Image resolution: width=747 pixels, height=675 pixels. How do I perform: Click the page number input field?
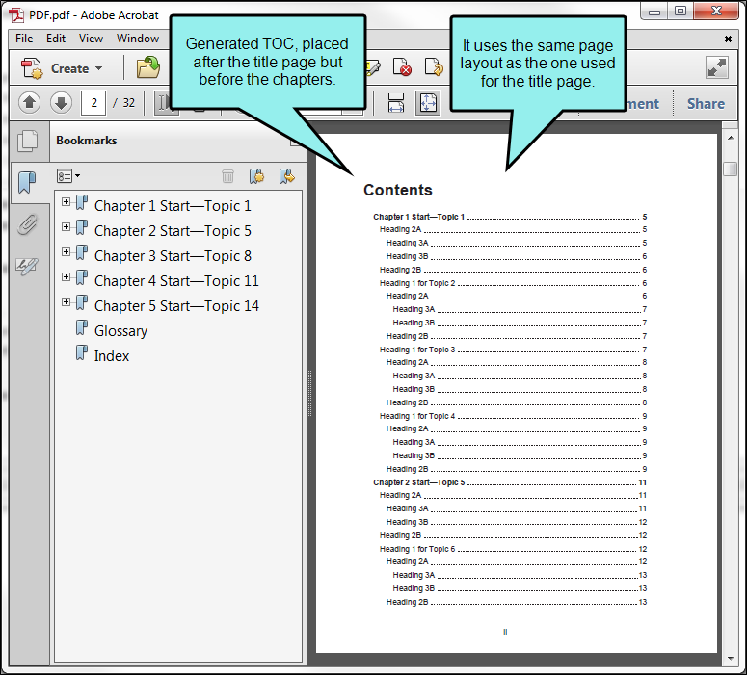tap(93, 102)
